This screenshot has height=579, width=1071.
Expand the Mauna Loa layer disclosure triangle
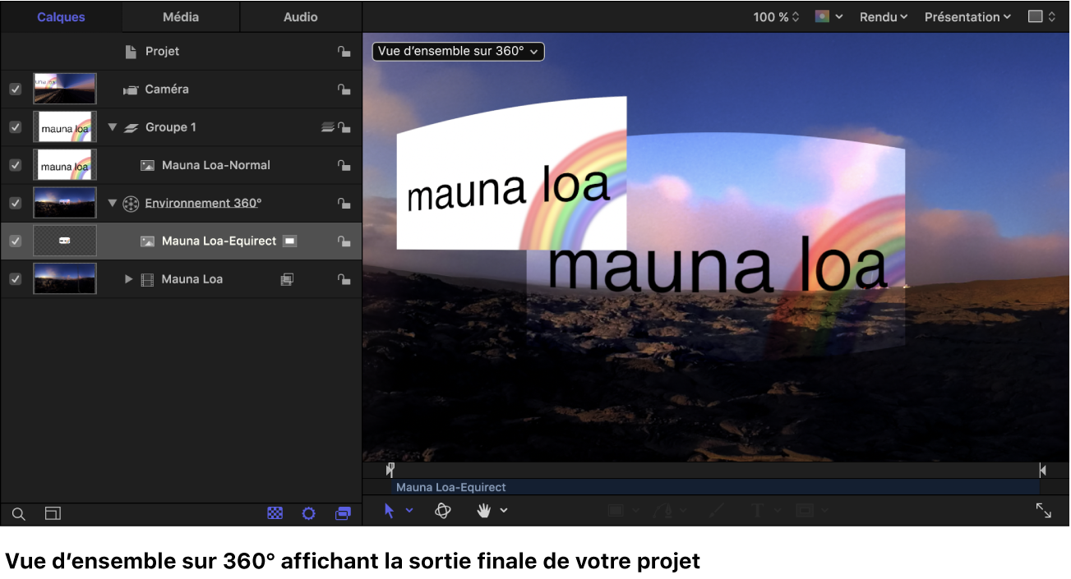(x=129, y=278)
